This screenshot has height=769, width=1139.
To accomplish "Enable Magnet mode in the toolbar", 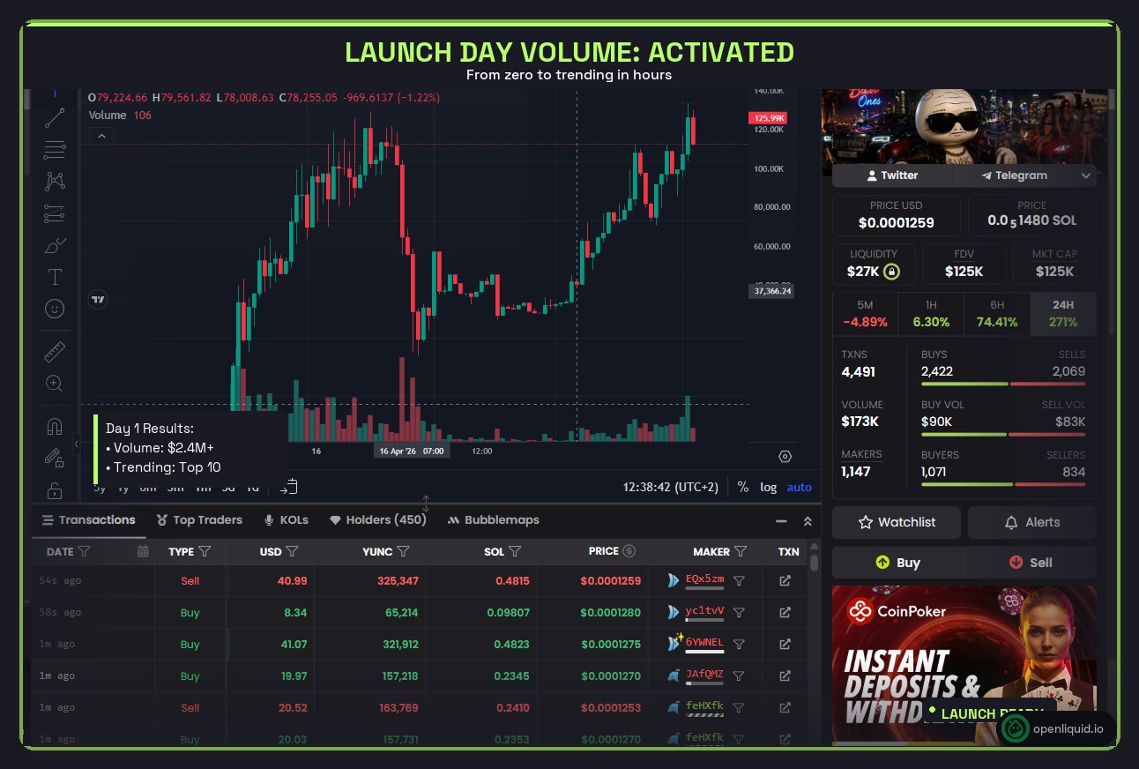I will pos(54,425).
